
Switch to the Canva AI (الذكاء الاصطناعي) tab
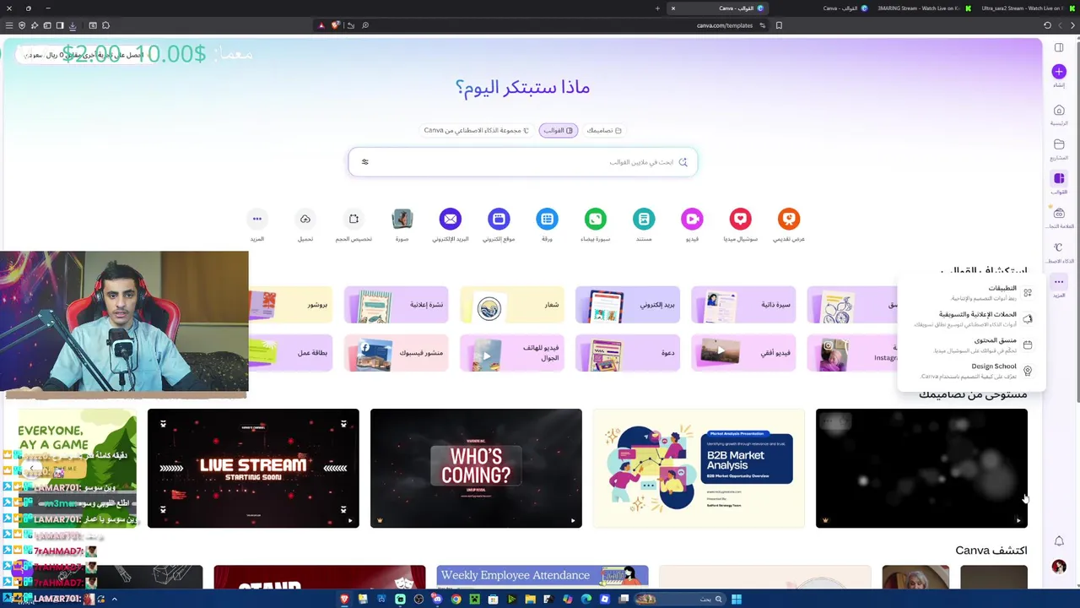click(x=476, y=130)
